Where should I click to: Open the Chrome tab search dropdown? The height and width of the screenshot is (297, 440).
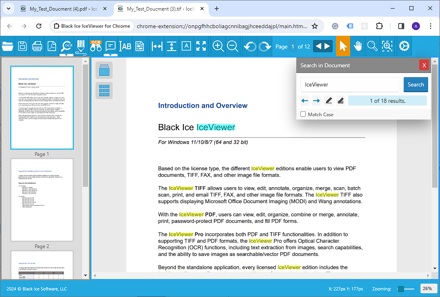point(9,9)
